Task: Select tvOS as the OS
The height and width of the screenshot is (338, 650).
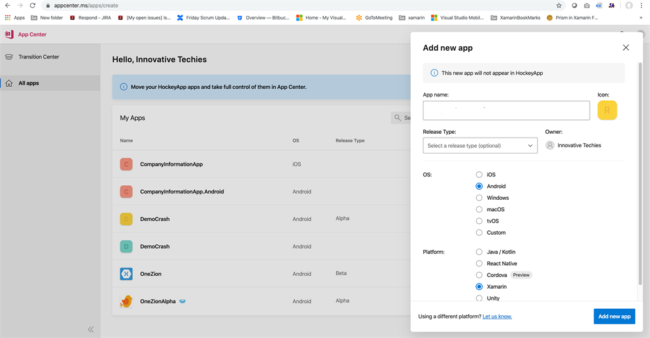Action: point(479,221)
